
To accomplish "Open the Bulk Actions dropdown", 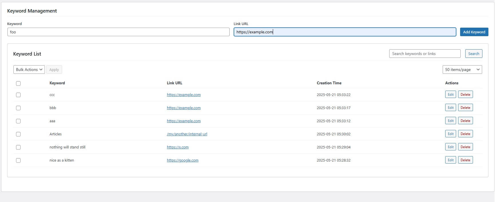I will click(x=29, y=70).
